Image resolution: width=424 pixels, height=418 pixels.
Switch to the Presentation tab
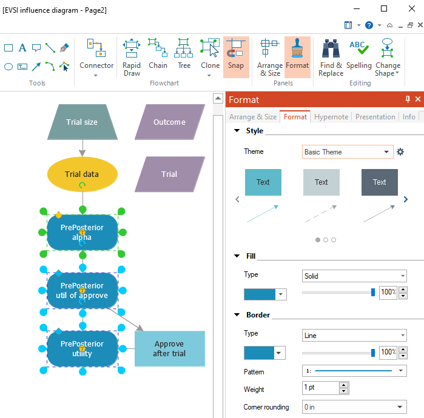click(x=375, y=117)
